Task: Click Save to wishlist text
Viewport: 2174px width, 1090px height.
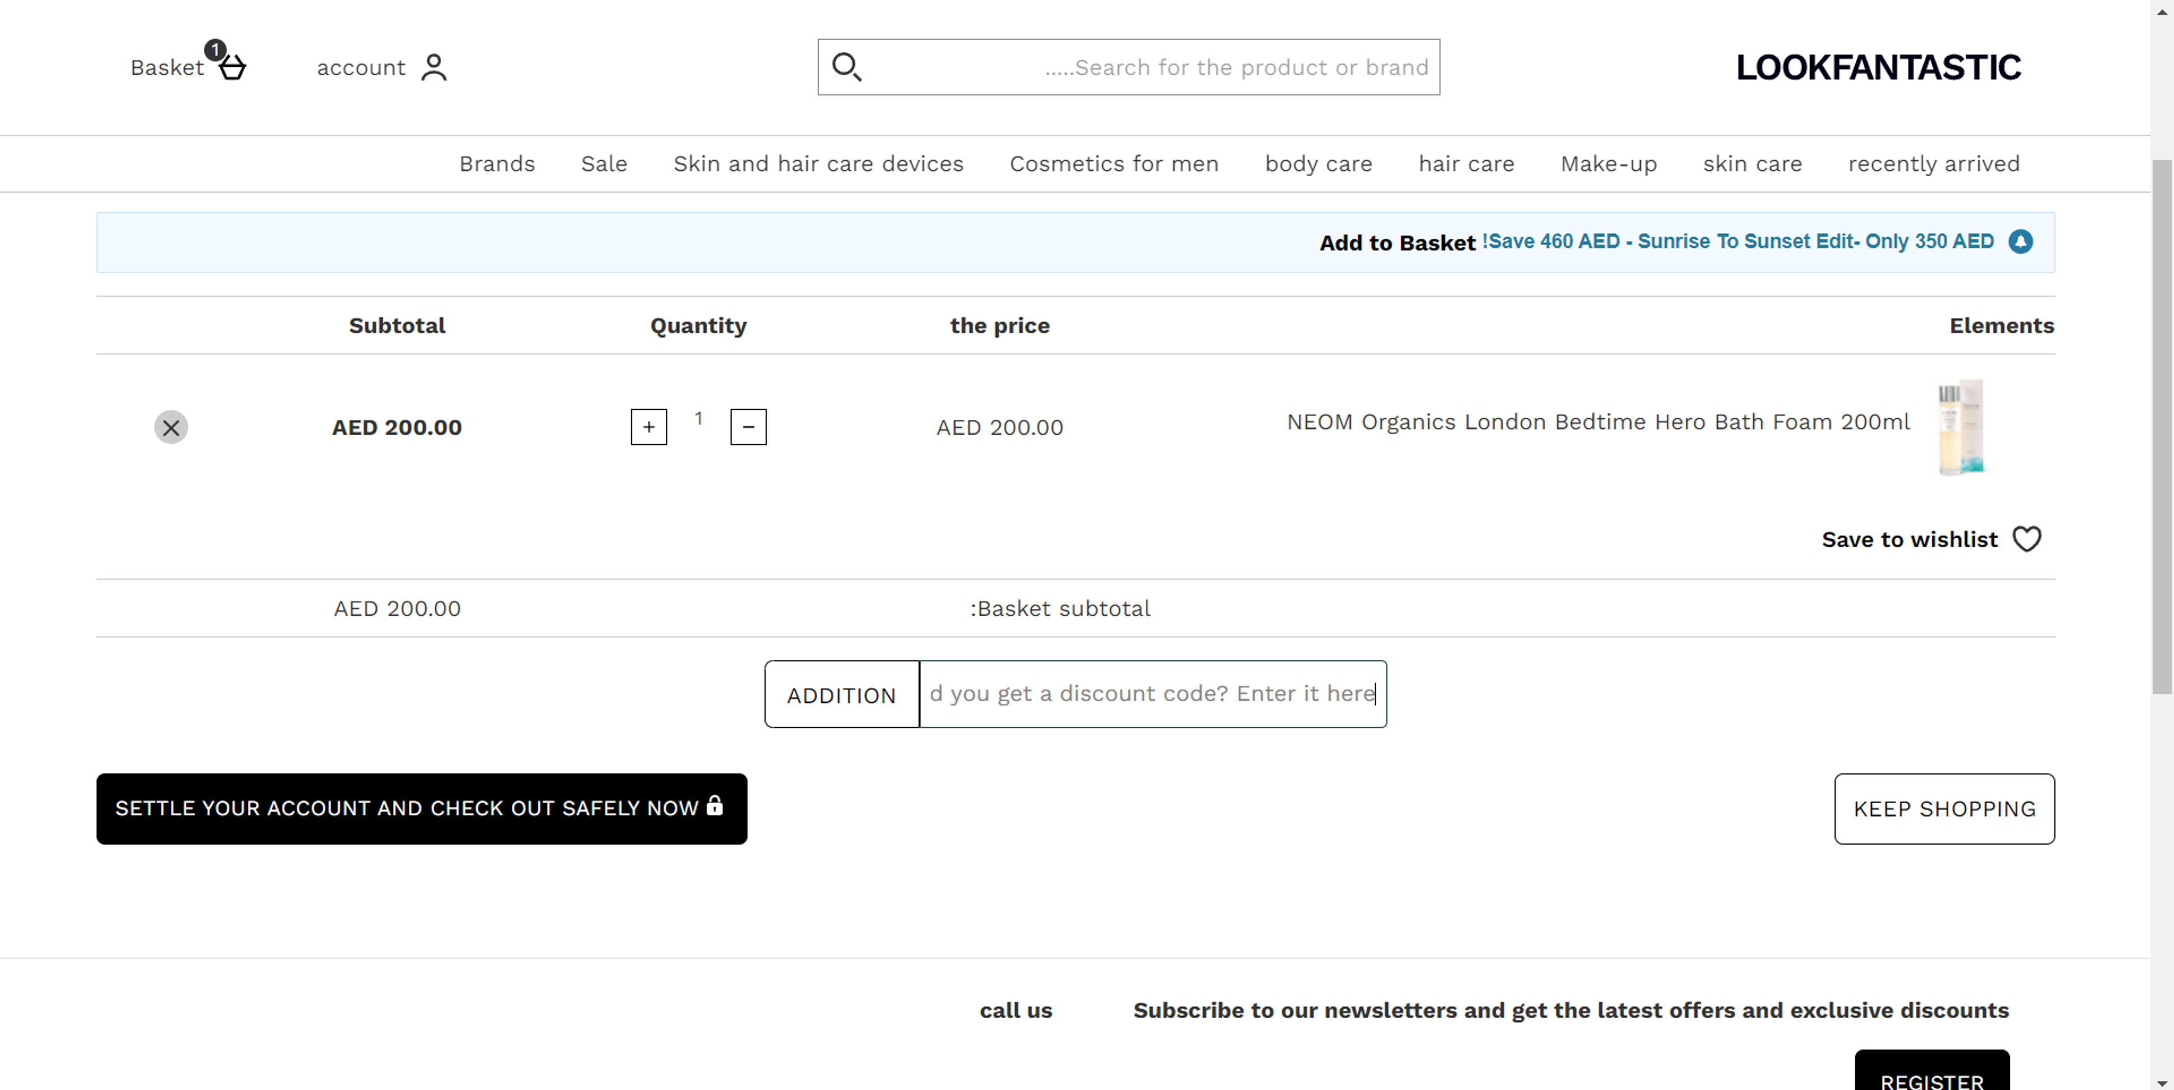Action: click(1910, 540)
